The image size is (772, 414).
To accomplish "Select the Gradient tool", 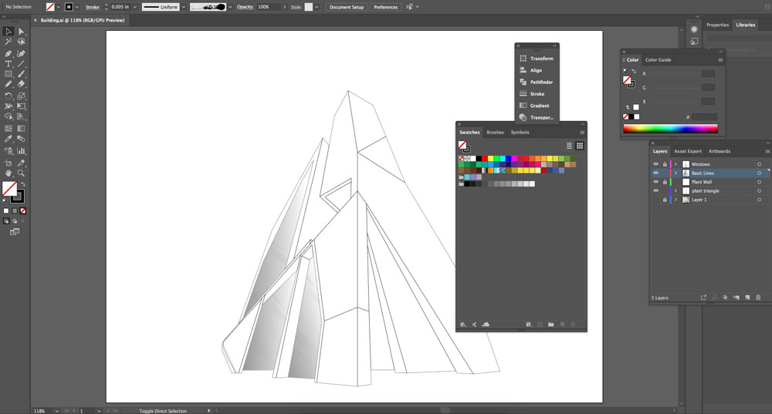I will tap(21, 128).
